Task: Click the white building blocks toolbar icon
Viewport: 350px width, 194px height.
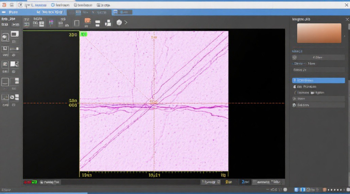Action: coord(108,23)
